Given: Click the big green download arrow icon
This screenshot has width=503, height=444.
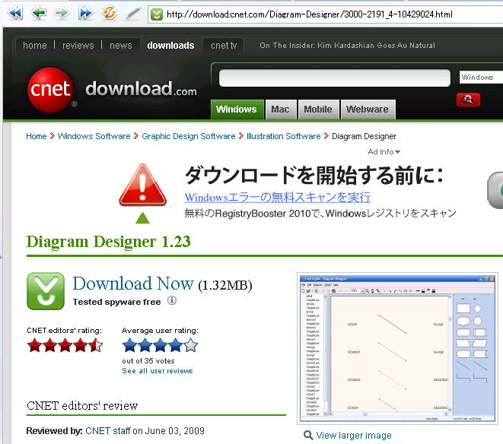Looking at the screenshot, I should 46,291.
